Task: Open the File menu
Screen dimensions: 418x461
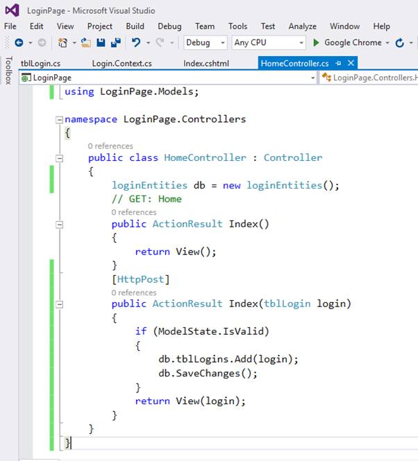Action: [10, 26]
